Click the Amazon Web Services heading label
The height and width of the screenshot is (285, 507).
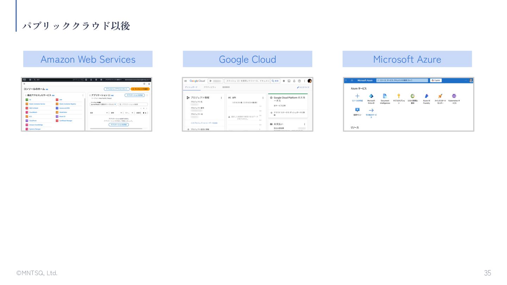[x=88, y=59]
